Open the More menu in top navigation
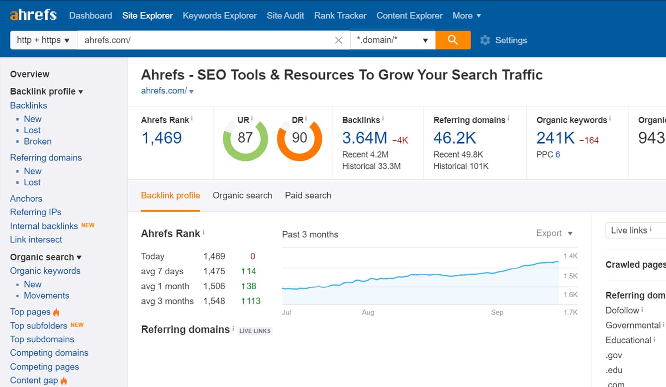The height and width of the screenshot is (387, 666). (x=467, y=15)
